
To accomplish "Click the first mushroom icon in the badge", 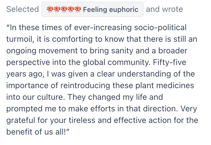I will point(49,9).
